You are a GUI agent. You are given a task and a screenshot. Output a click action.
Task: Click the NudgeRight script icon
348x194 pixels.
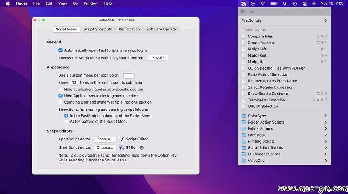click(244, 55)
